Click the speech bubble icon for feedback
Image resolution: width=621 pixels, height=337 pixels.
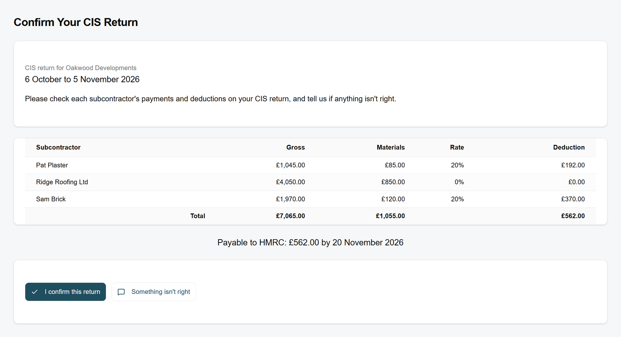tap(121, 292)
